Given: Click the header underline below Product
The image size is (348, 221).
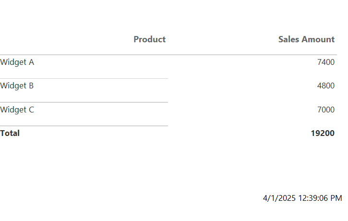Looking at the screenshot, I should [x=84, y=55].
